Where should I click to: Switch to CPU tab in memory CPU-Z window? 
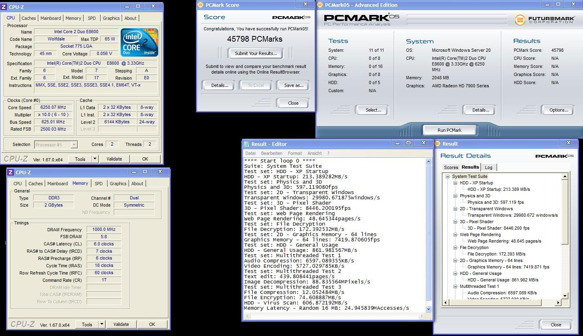[18, 184]
